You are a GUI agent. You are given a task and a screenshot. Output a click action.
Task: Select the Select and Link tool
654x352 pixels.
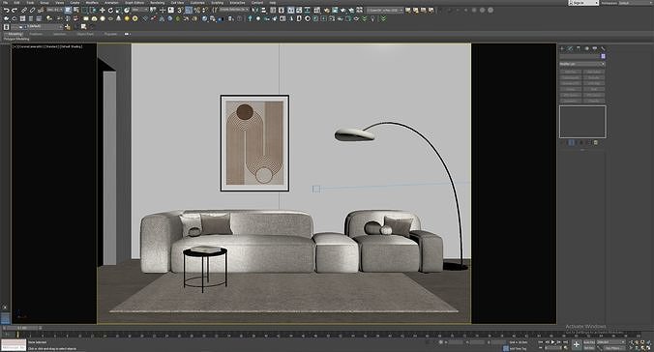click(24, 10)
